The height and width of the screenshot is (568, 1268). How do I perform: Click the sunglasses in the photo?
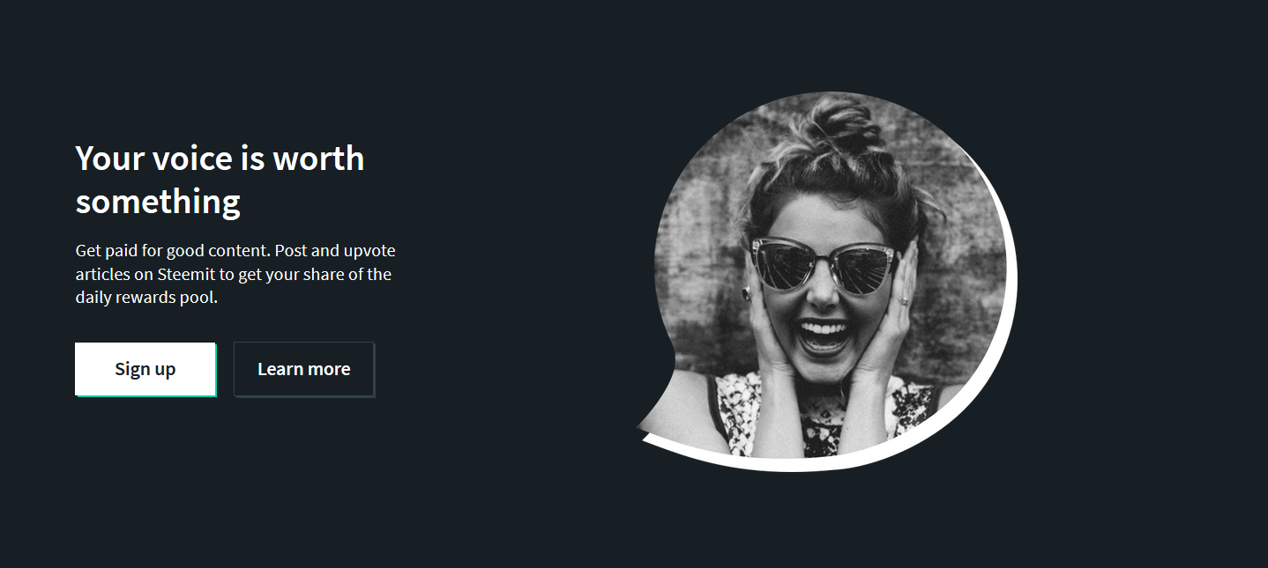pos(824,265)
